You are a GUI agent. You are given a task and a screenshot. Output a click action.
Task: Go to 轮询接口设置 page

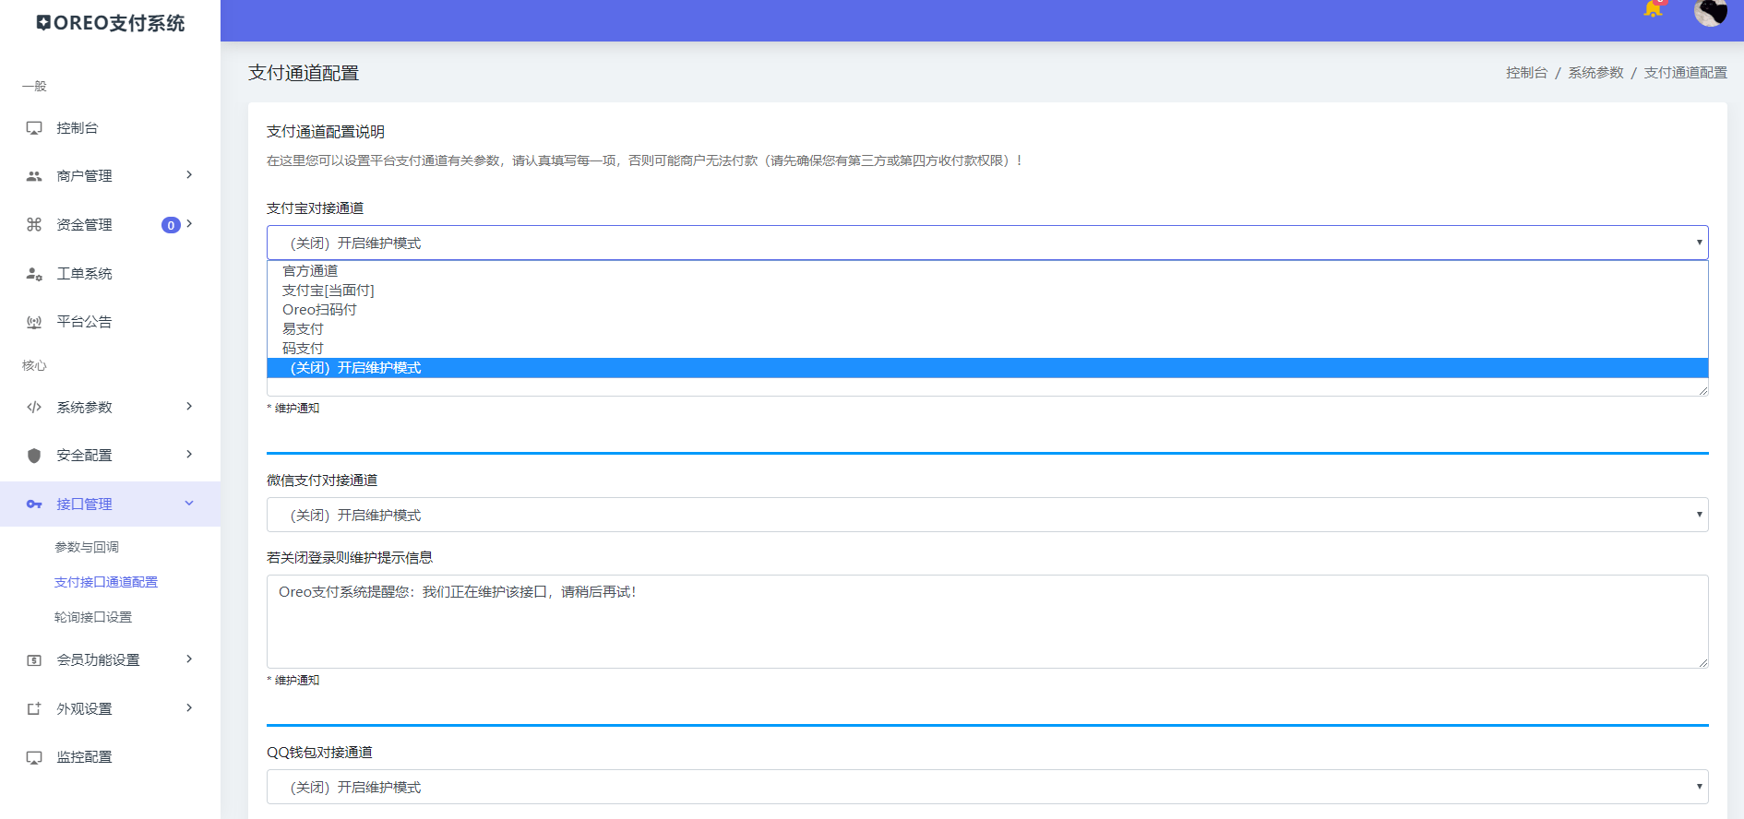[93, 617]
